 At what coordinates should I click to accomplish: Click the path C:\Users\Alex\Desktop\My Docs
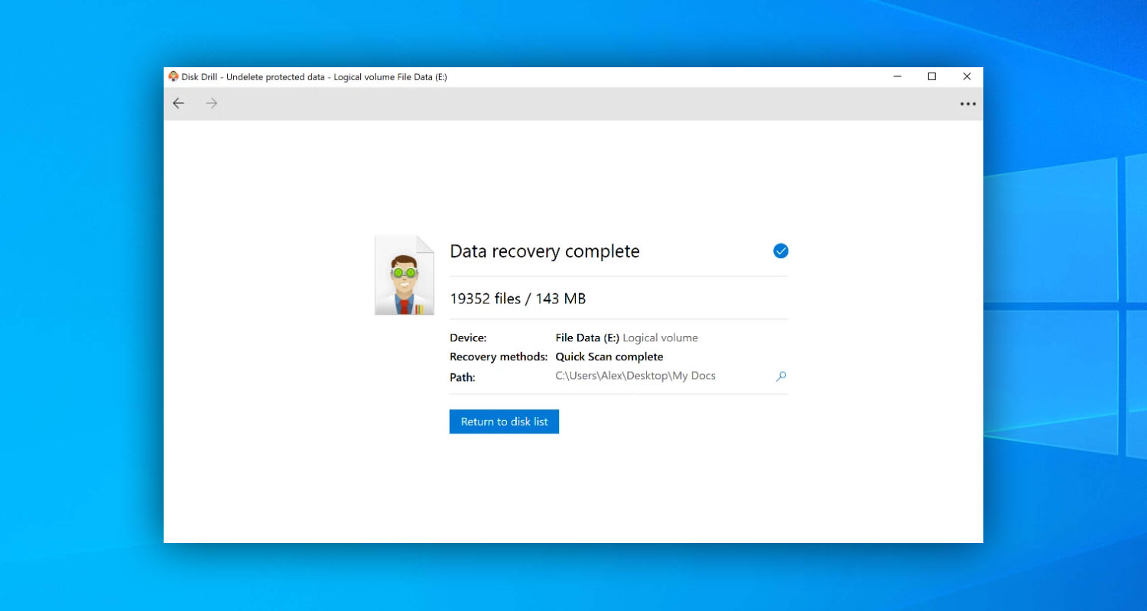point(635,376)
